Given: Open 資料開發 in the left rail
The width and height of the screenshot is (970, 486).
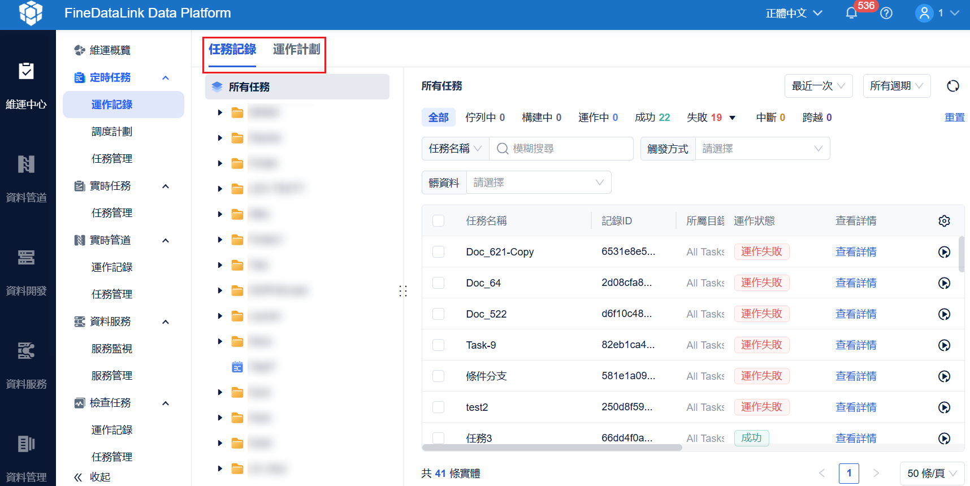Looking at the screenshot, I should 27,272.
